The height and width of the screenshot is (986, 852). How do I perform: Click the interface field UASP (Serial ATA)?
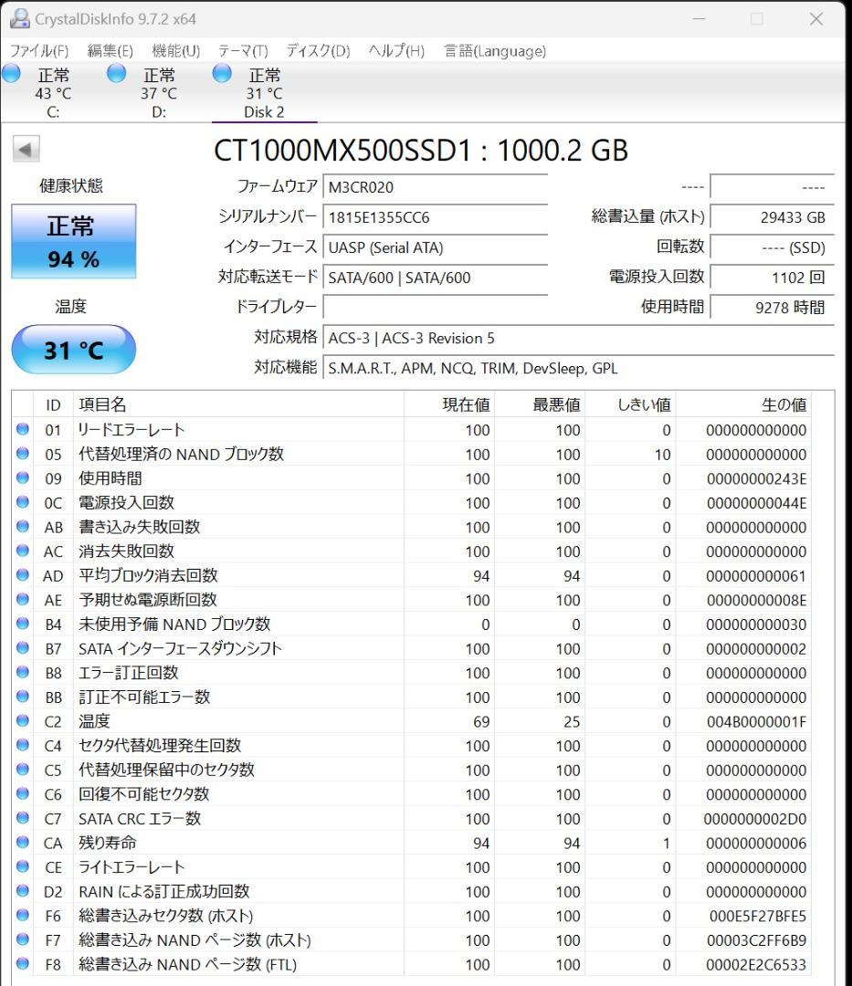click(435, 247)
